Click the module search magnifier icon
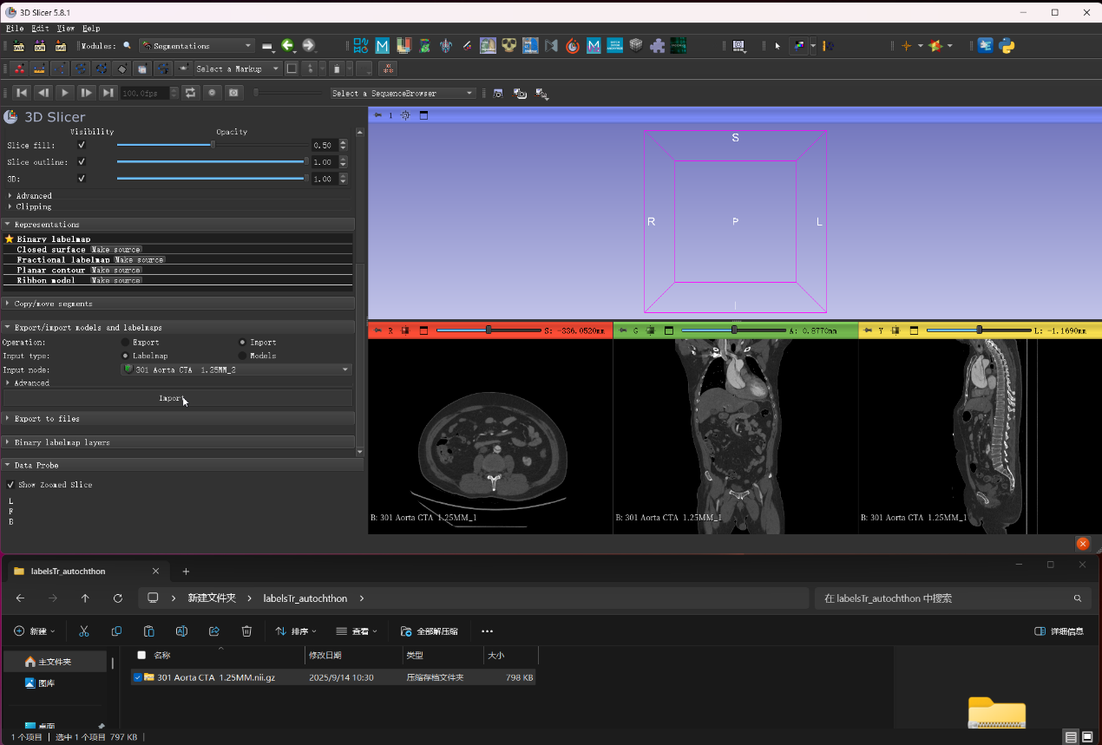The height and width of the screenshot is (745, 1102). 128,46
